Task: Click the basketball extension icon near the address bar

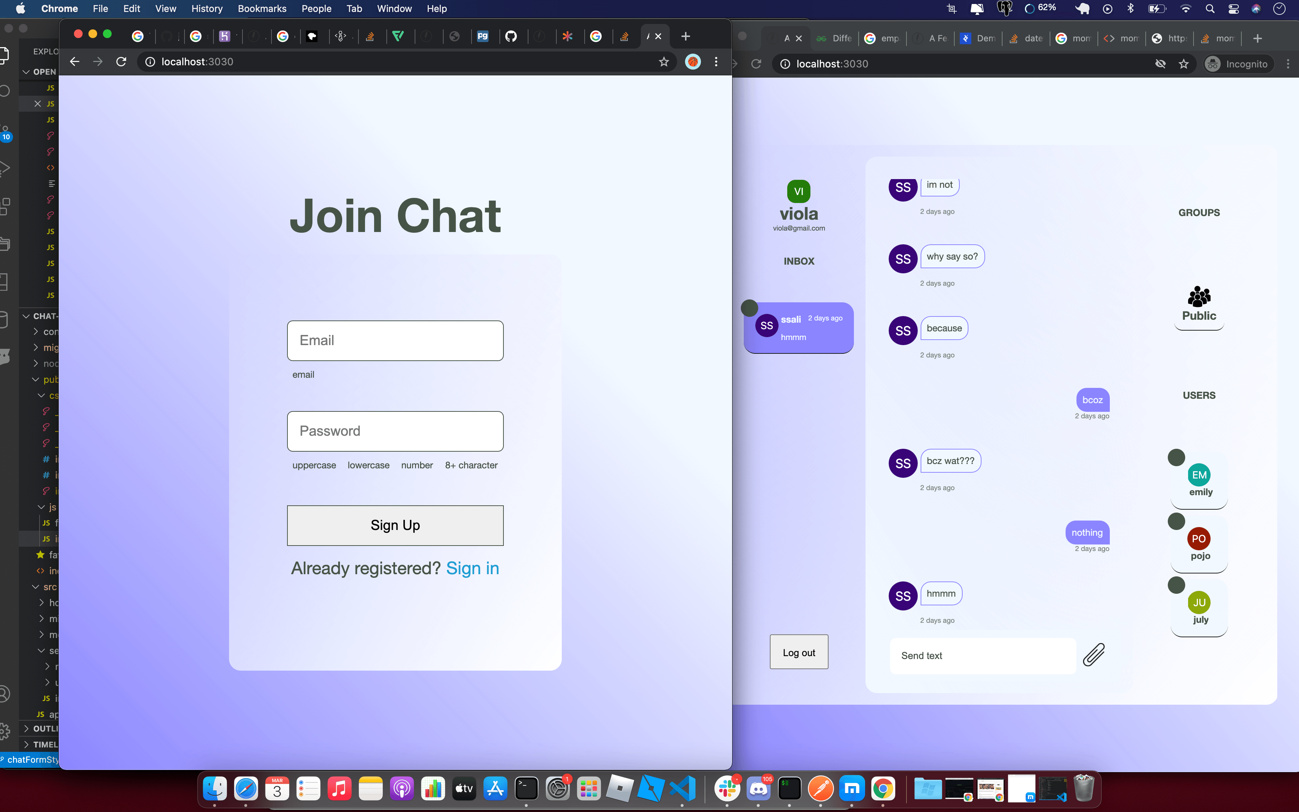Action: (692, 62)
